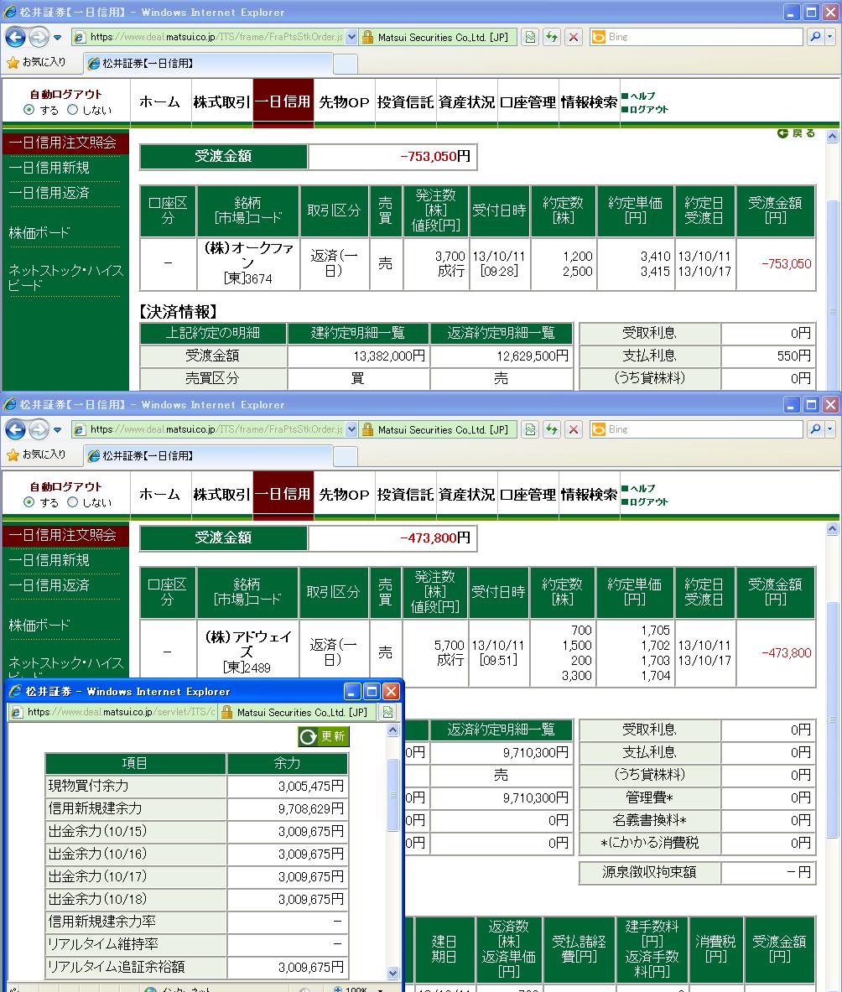This screenshot has height=992, width=842.
Task: Open 株式取引 tab in top window
Action: [x=222, y=101]
